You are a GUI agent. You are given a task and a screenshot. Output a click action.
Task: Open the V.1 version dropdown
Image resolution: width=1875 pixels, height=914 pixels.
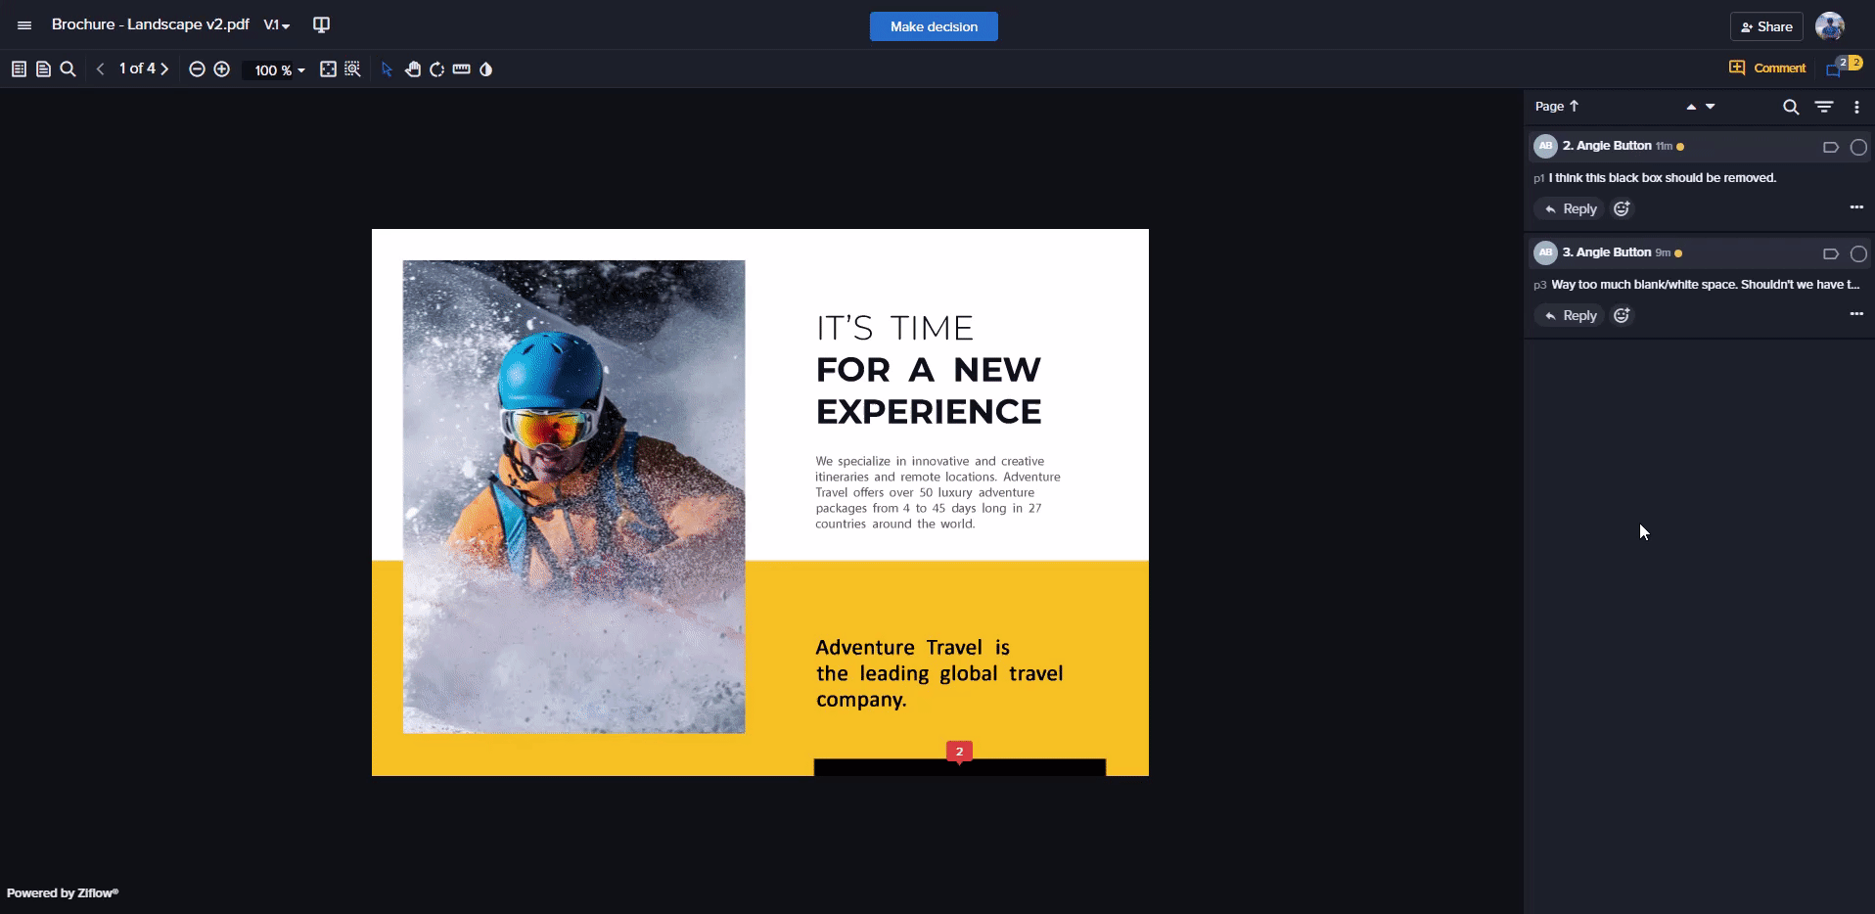click(x=277, y=25)
